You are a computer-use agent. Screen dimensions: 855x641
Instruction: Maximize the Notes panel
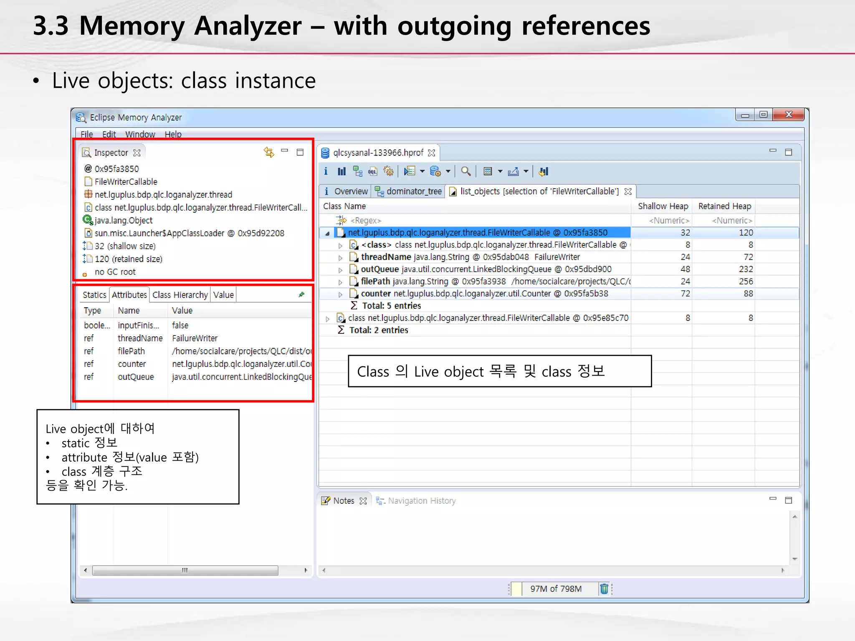pyautogui.click(x=789, y=500)
